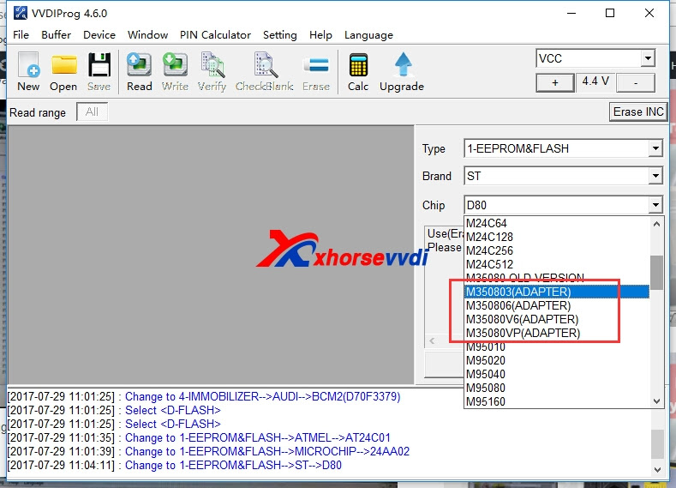
Task: Select M24C512 in the chip list
Action: point(557,264)
